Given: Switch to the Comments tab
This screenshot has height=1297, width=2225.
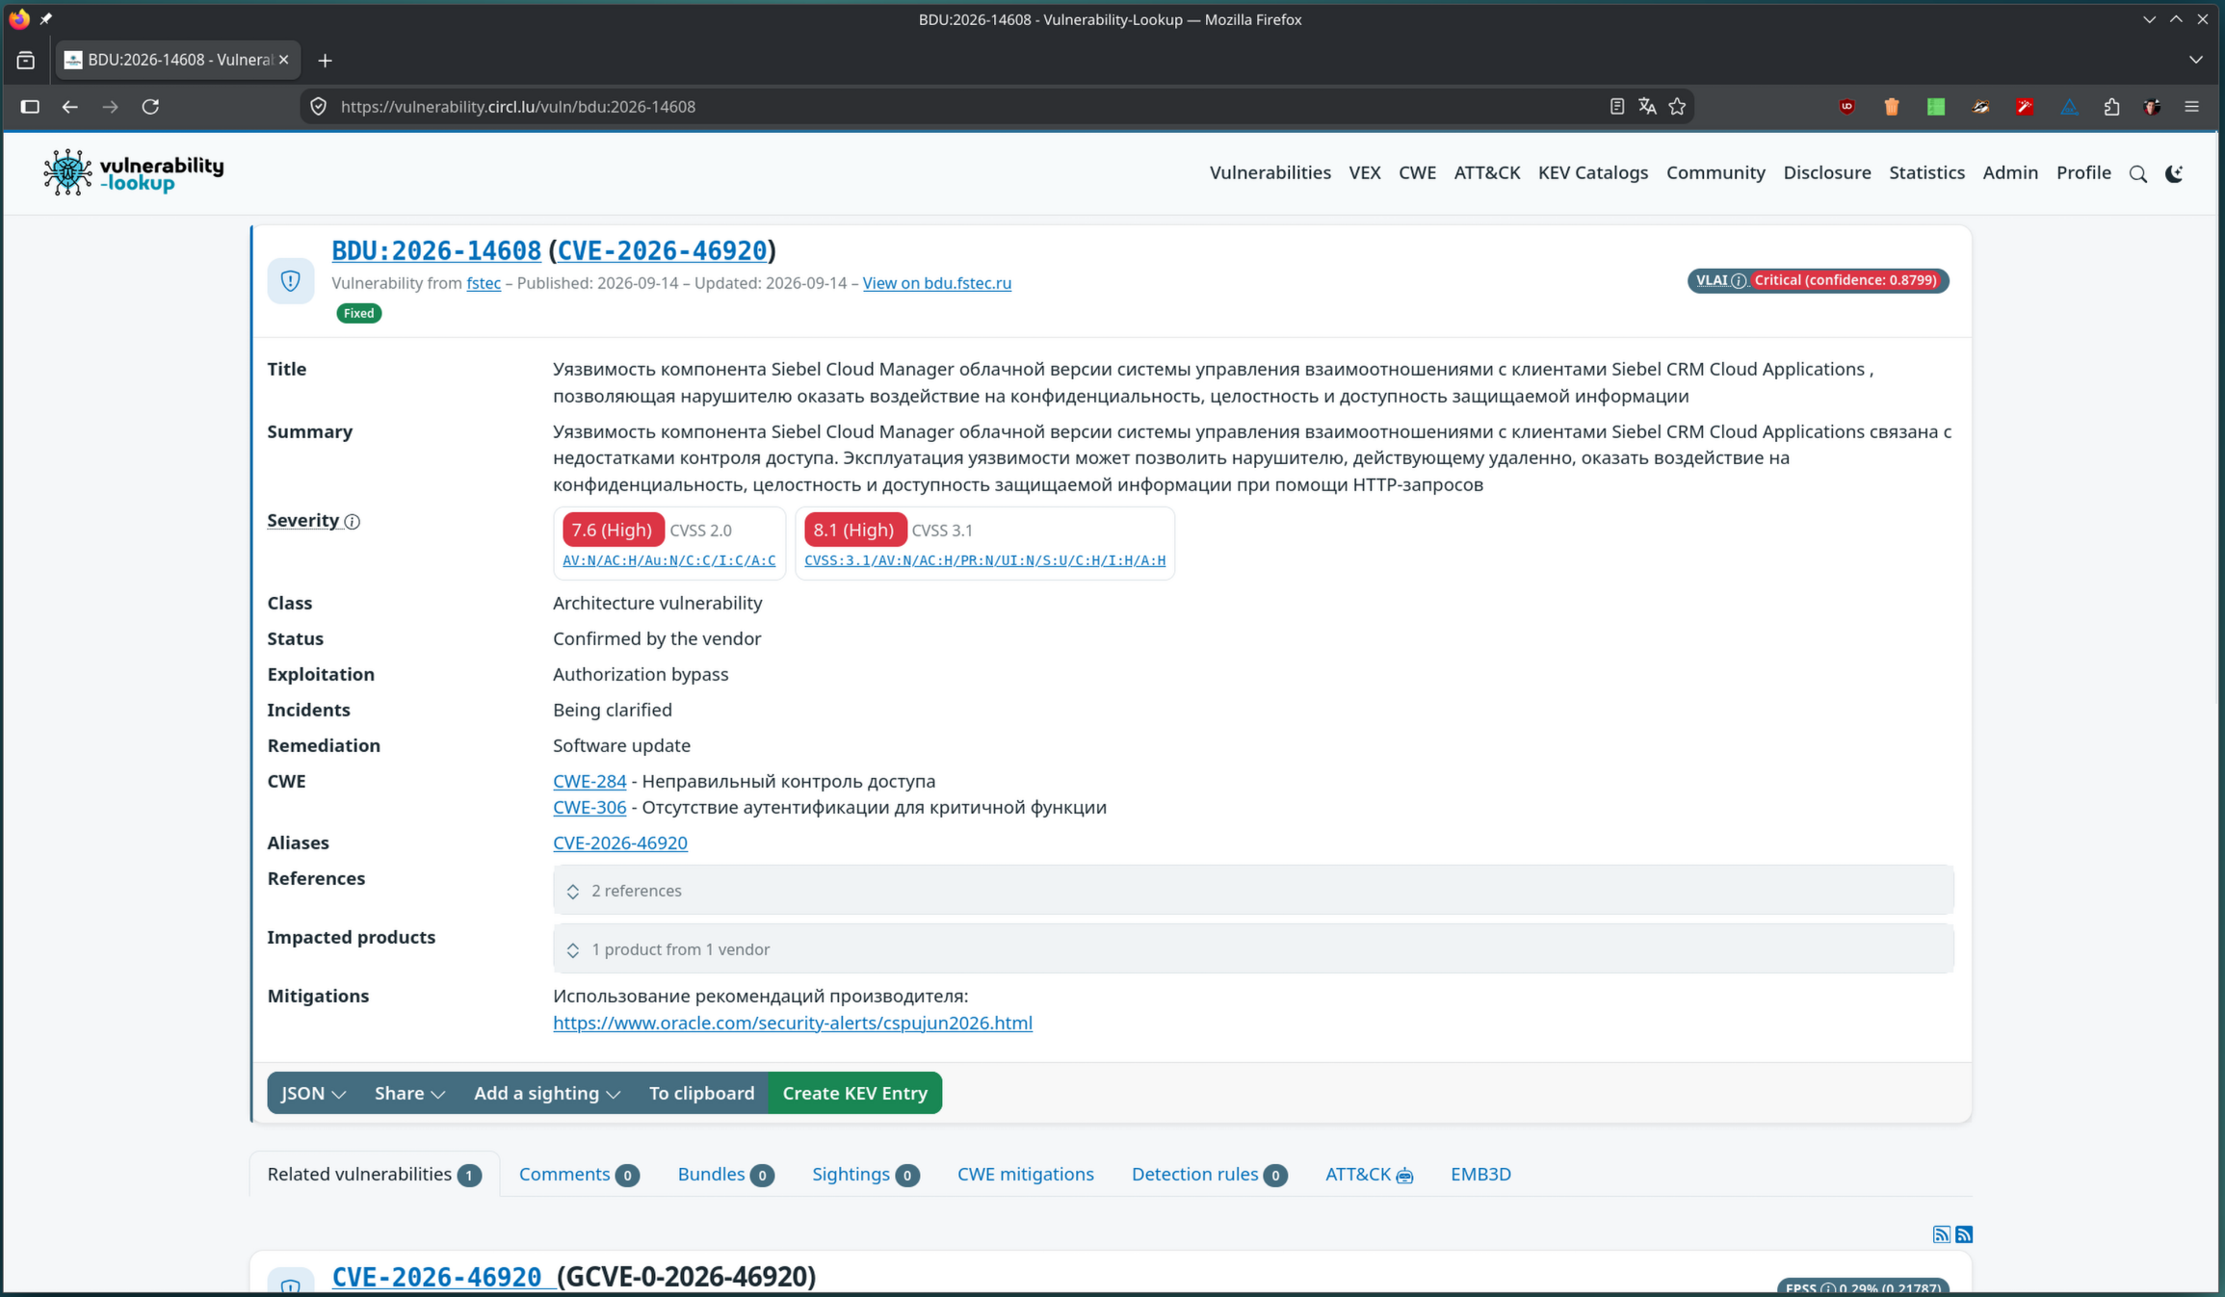Looking at the screenshot, I should 578,1174.
